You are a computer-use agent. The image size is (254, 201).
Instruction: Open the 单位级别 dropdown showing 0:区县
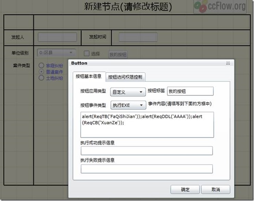56,53
